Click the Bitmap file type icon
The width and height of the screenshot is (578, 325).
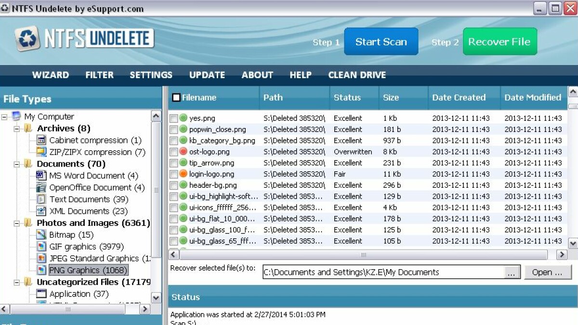[41, 235]
